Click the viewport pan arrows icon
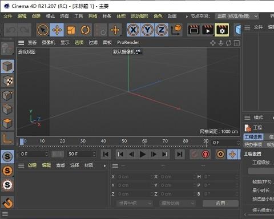274x219 pixels. tap(213, 43)
